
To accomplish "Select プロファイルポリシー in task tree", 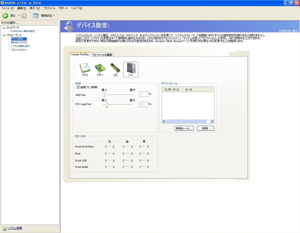I will (x=19, y=50).
